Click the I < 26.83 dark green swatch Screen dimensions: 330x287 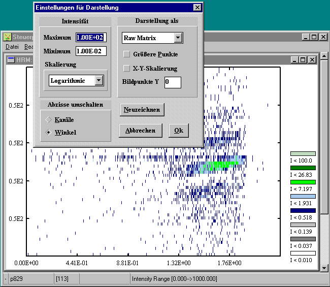point(303,168)
